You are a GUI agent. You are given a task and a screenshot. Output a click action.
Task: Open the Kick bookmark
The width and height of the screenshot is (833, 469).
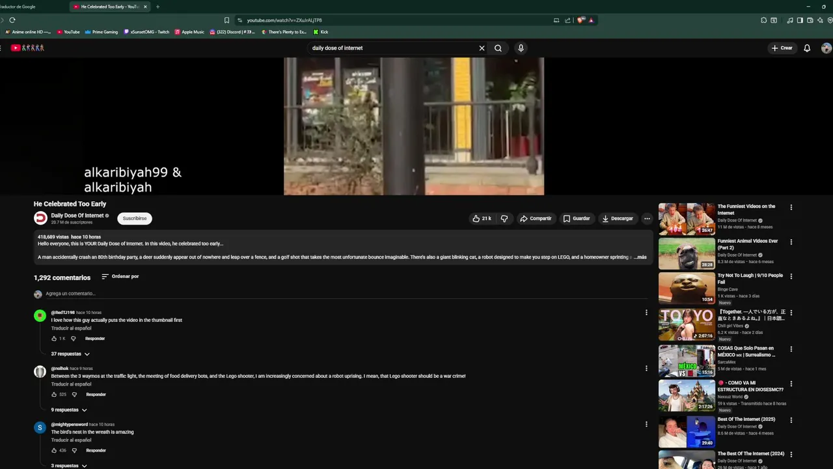(320, 32)
